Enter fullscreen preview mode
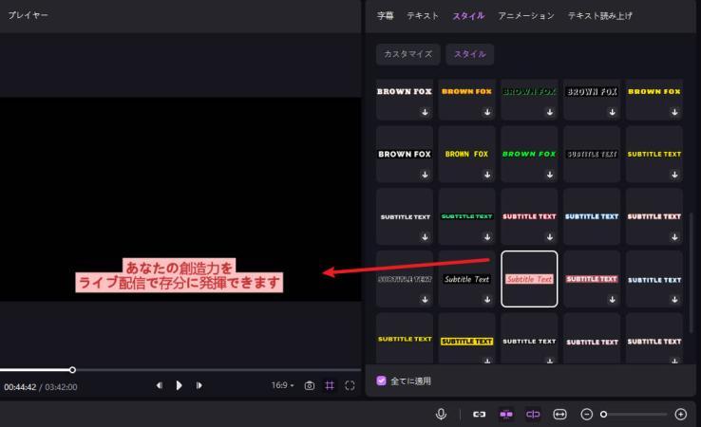The image size is (701, 427). coord(350,385)
